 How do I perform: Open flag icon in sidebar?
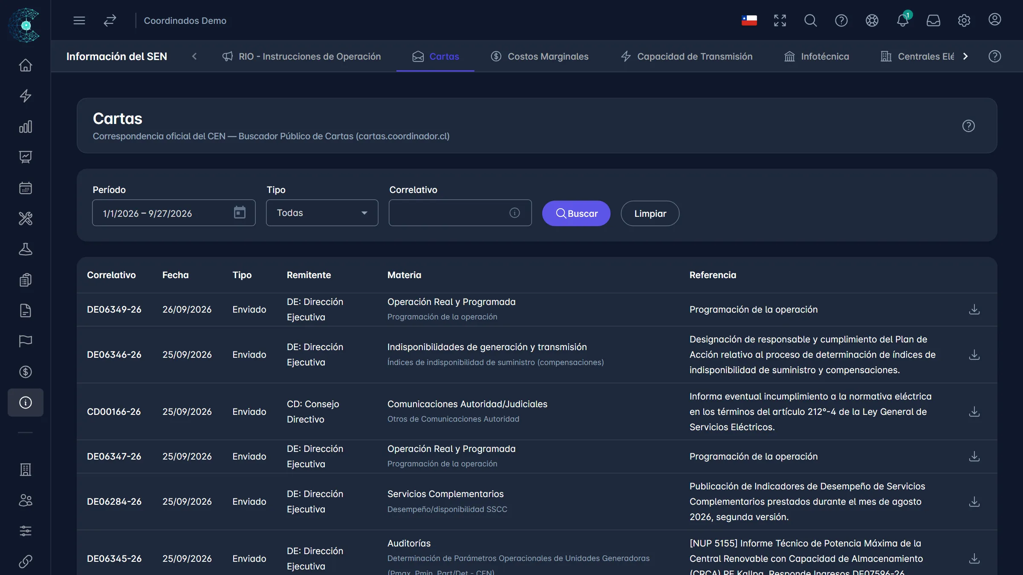pos(26,341)
